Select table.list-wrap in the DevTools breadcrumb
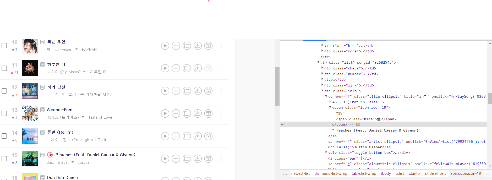Viewport: 492px width, 180px height. pos(364,173)
